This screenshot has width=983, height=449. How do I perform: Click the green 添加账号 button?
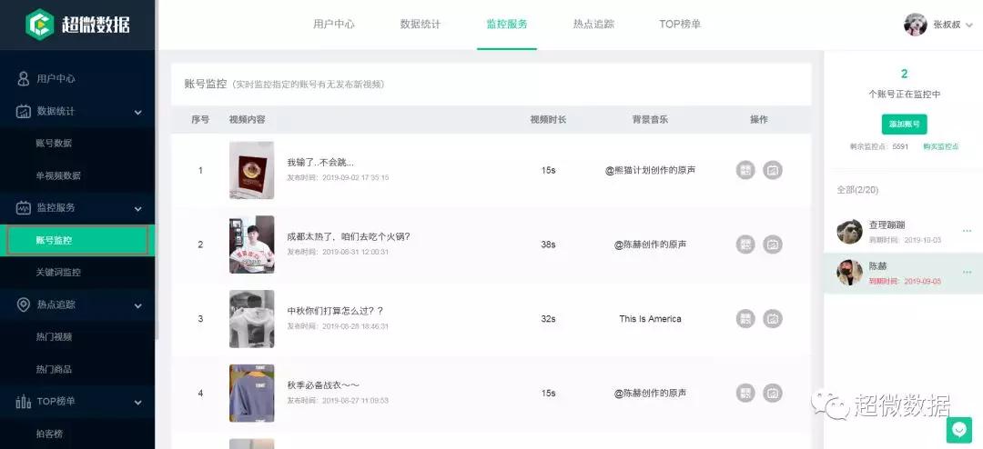click(904, 125)
